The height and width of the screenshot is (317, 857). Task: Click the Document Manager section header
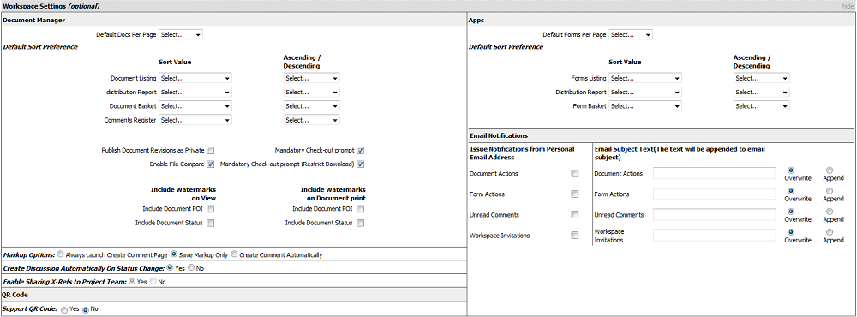[x=234, y=21]
